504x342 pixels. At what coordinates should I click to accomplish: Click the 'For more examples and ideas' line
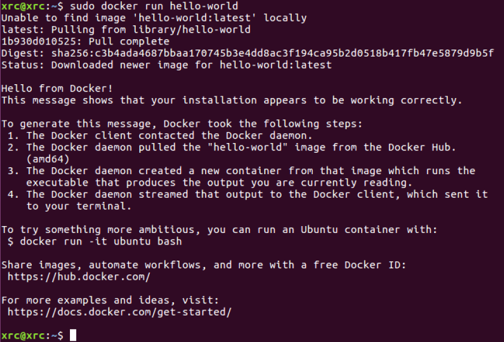(110, 300)
